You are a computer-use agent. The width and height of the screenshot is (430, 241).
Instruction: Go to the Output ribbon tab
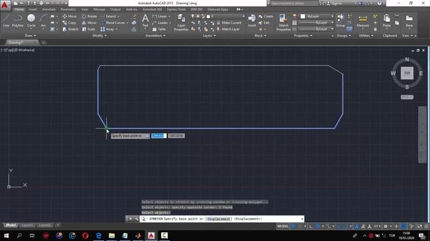(x=115, y=9)
